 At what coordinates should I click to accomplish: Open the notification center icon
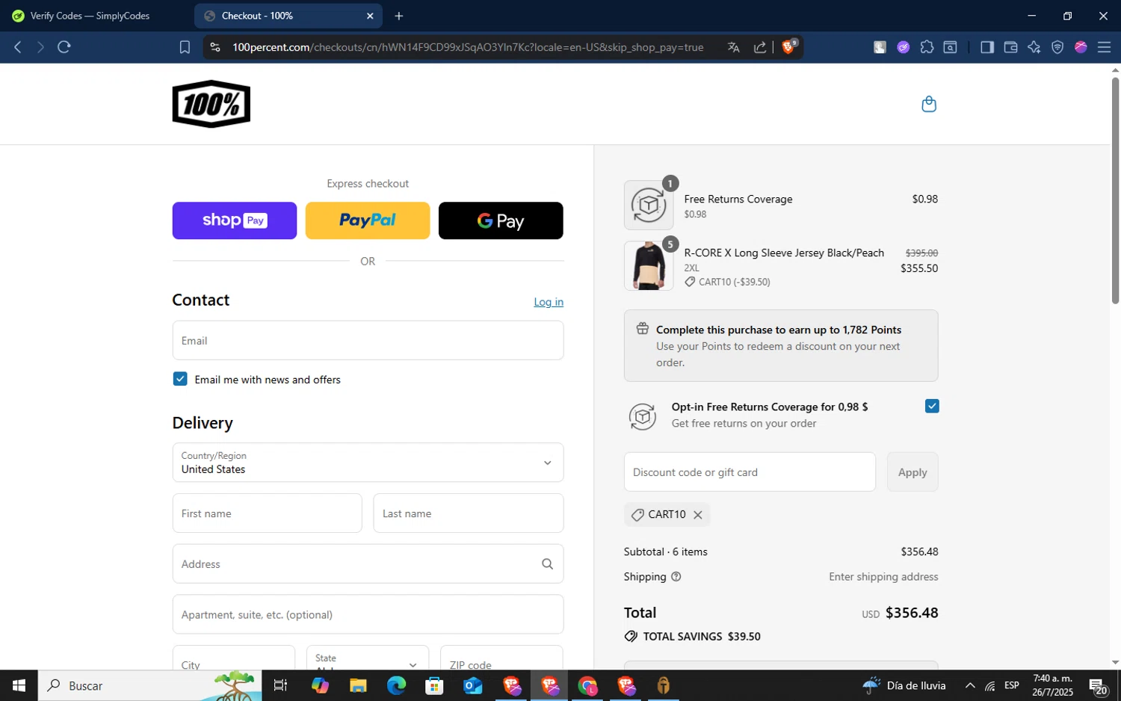pyautogui.click(x=1098, y=685)
